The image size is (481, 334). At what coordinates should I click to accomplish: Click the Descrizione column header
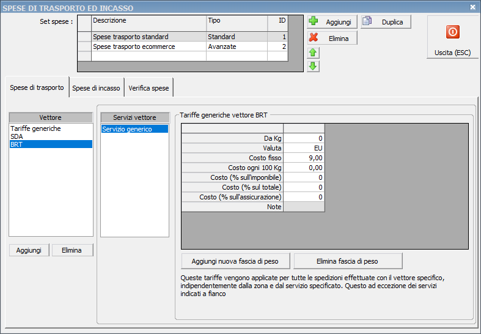point(149,23)
